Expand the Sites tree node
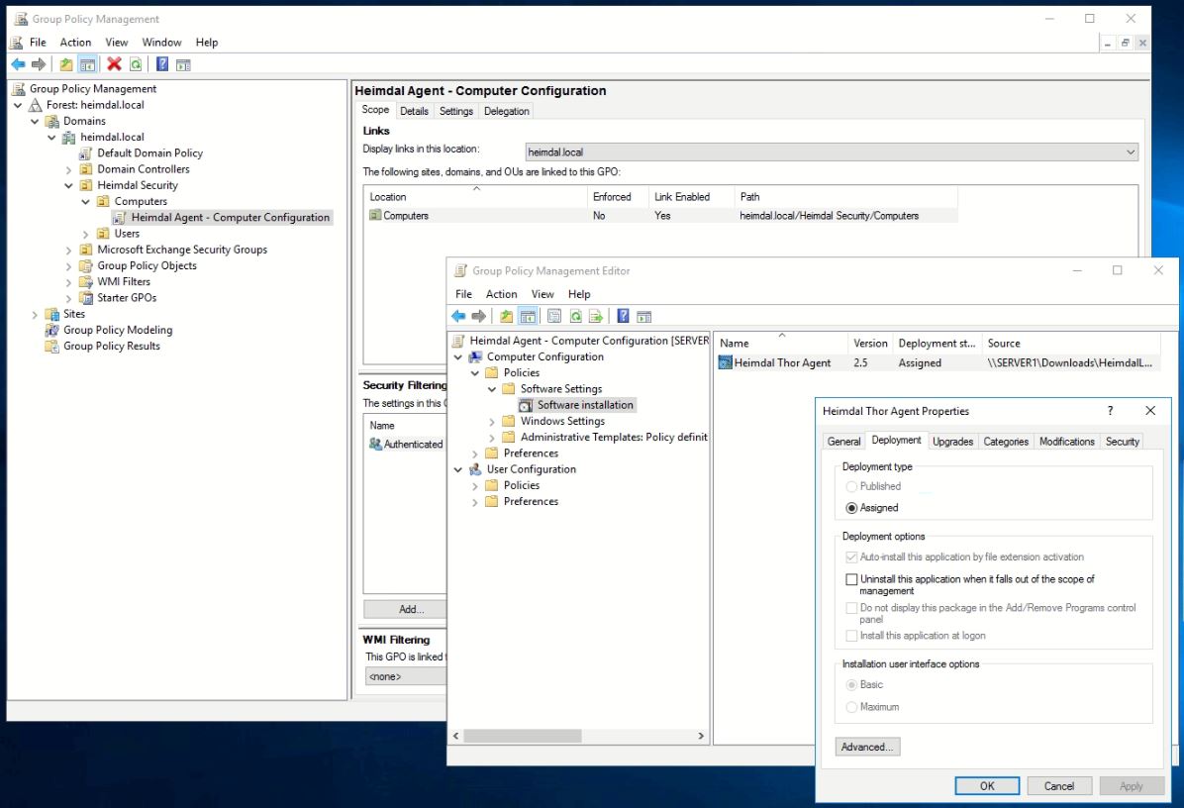The height and width of the screenshot is (808, 1184). (x=35, y=314)
